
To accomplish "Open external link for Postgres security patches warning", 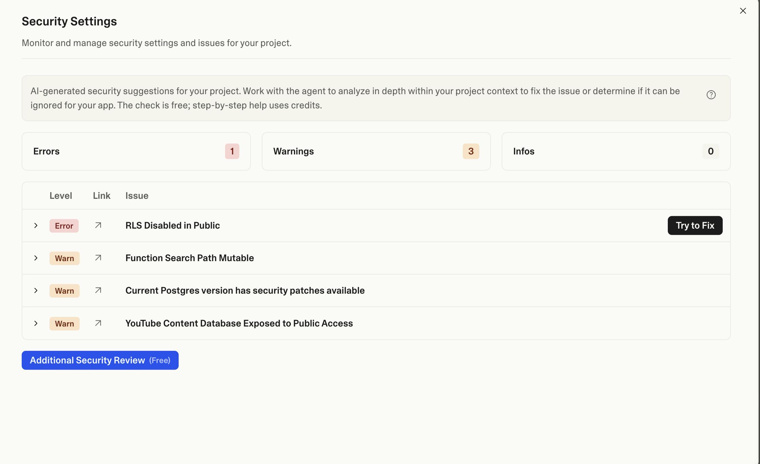I will pos(98,291).
